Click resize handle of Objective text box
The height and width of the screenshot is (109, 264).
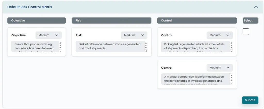coord(61,51)
